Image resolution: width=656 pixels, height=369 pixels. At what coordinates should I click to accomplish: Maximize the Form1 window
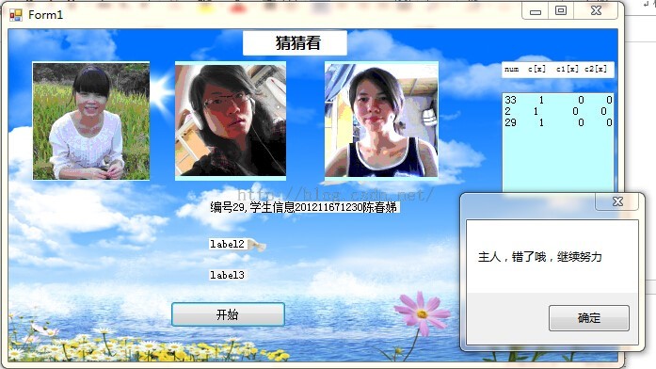coord(561,11)
